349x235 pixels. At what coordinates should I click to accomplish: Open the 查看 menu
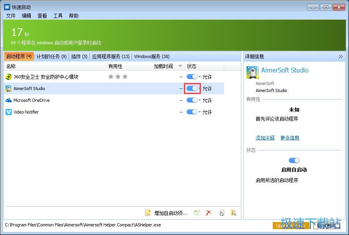pos(42,16)
